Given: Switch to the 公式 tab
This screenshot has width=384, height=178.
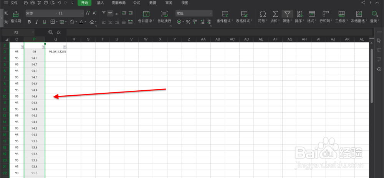Looking at the screenshot, I should [x=137, y=3].
